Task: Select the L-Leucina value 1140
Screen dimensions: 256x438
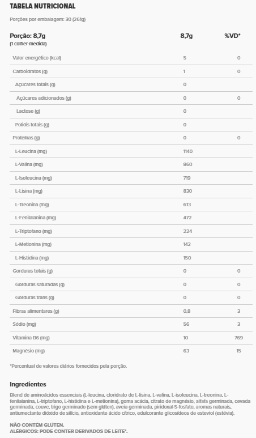Action: coord(188,151)
